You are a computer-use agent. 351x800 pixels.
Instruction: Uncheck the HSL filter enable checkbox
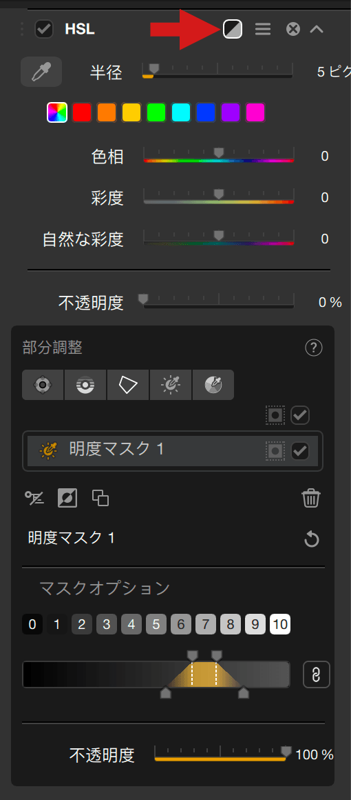pyautogui.click(x=44, y=29)
